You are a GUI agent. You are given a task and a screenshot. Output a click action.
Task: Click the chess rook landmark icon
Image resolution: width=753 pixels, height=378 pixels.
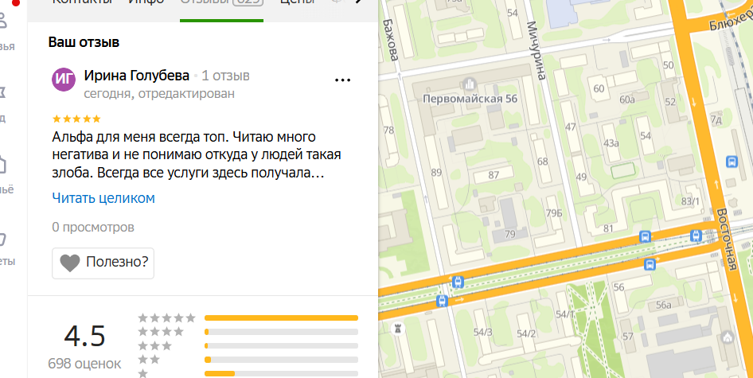(398, 329)
